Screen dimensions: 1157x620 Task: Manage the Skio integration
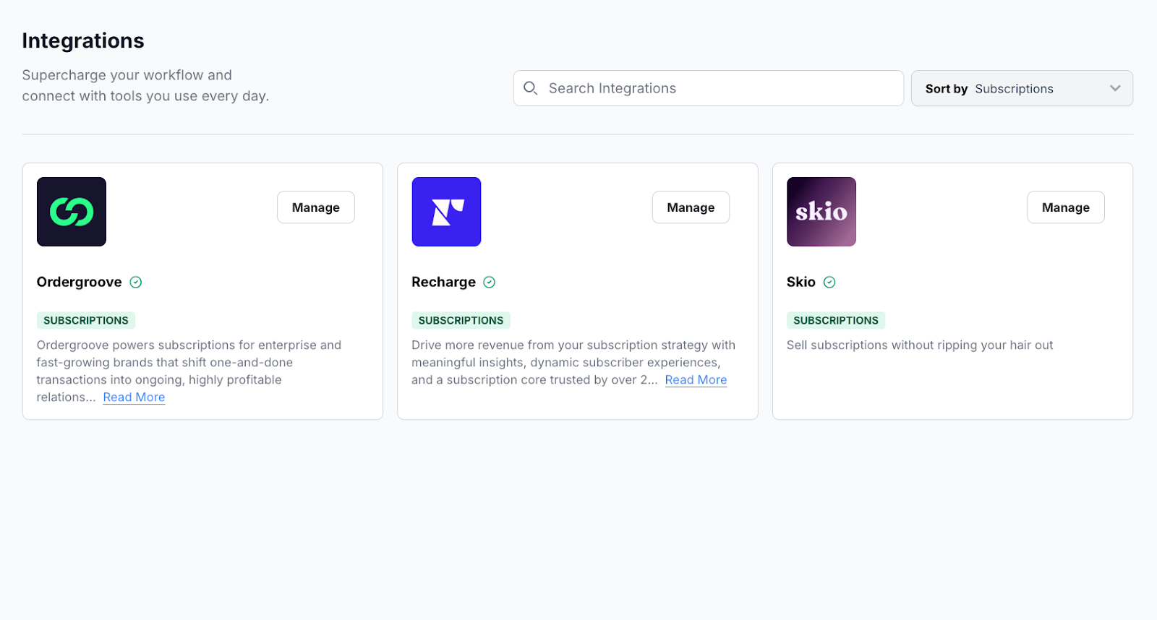1065,207
